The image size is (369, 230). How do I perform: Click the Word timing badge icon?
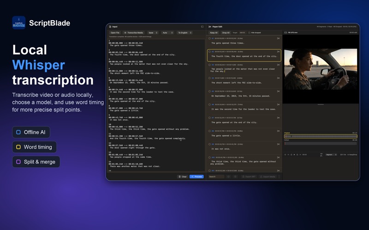pyautogui.click(x=18, y=147)
